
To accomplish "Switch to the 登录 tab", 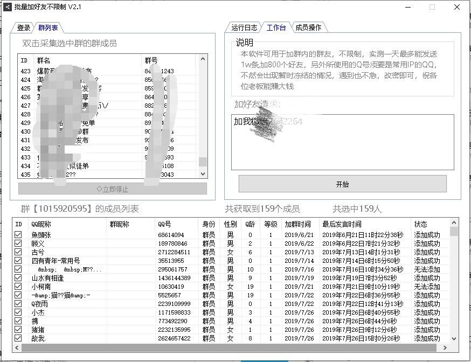I will (x=23, y=27).
